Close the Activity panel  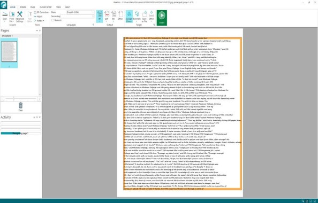[x=40, y=117]
